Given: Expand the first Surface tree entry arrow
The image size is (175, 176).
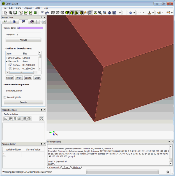Looking at the screenshot, I should tap(8, 65).
